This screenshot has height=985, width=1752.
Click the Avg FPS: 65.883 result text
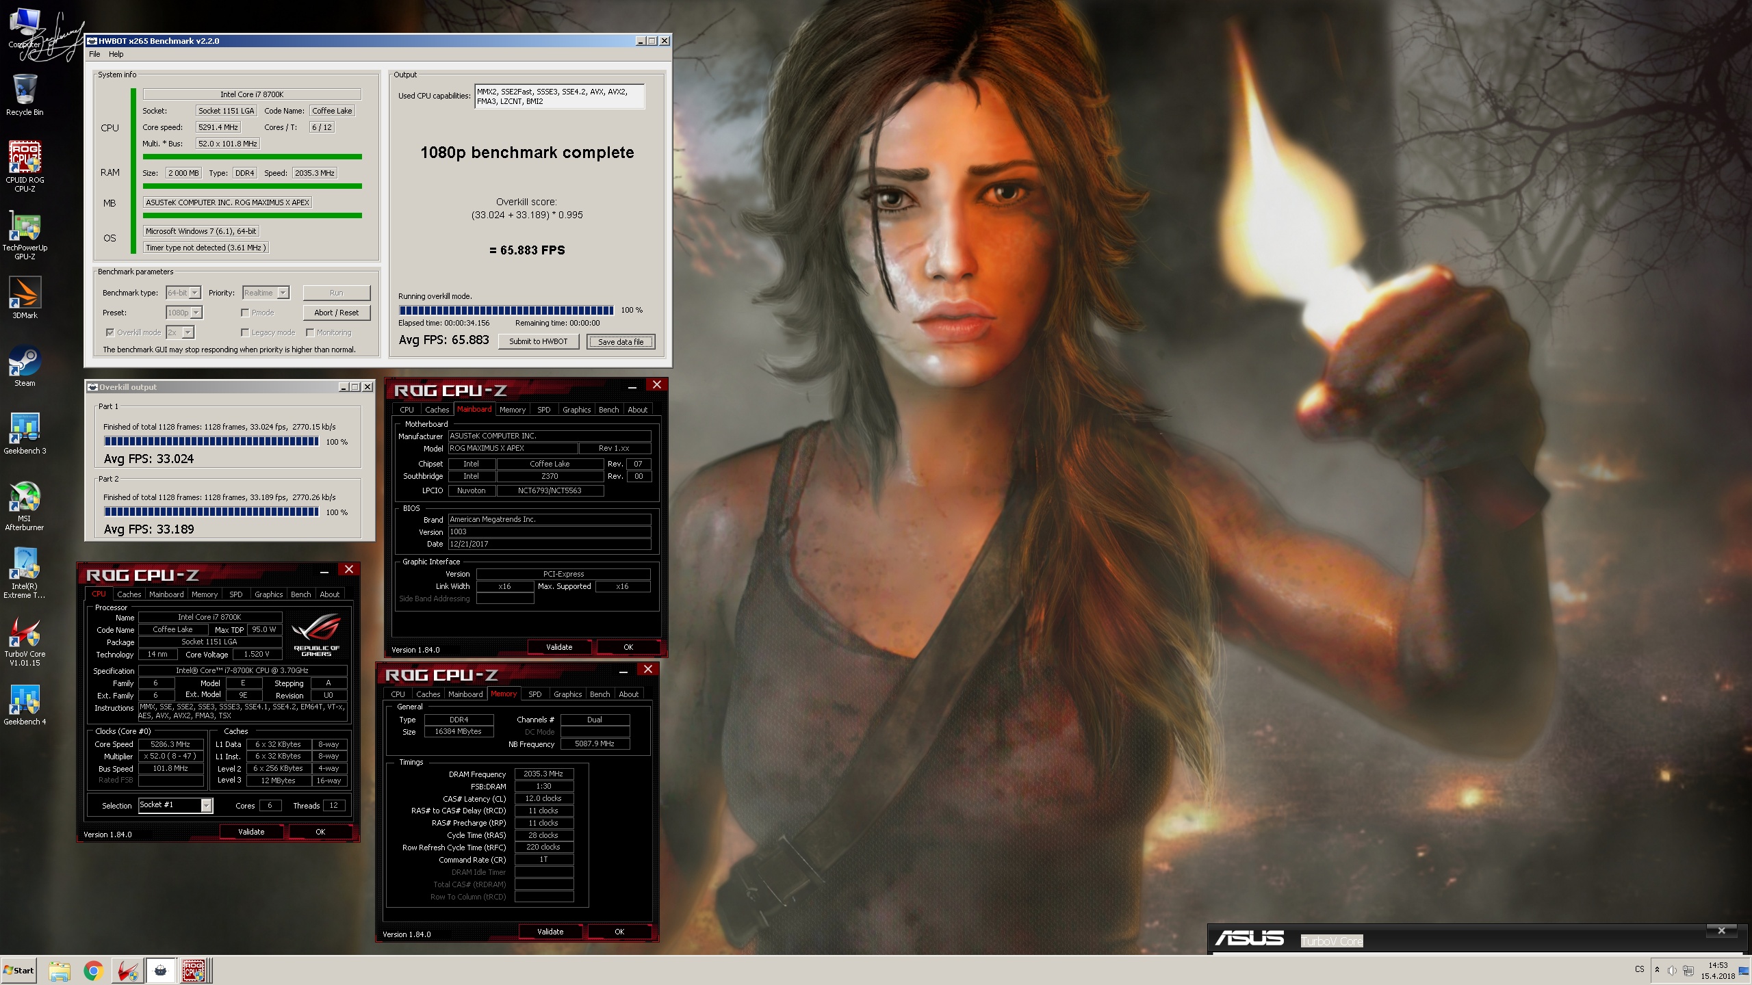[443, 340]
